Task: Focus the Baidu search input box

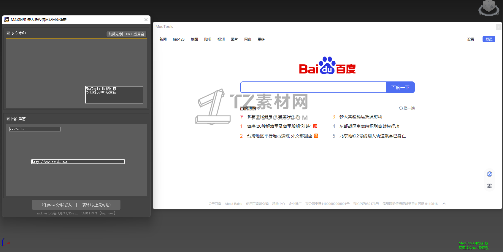Action: [313, 87]
